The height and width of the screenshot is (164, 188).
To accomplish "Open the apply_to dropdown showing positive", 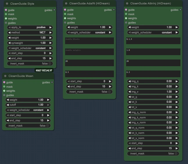I will coord(30,27).
